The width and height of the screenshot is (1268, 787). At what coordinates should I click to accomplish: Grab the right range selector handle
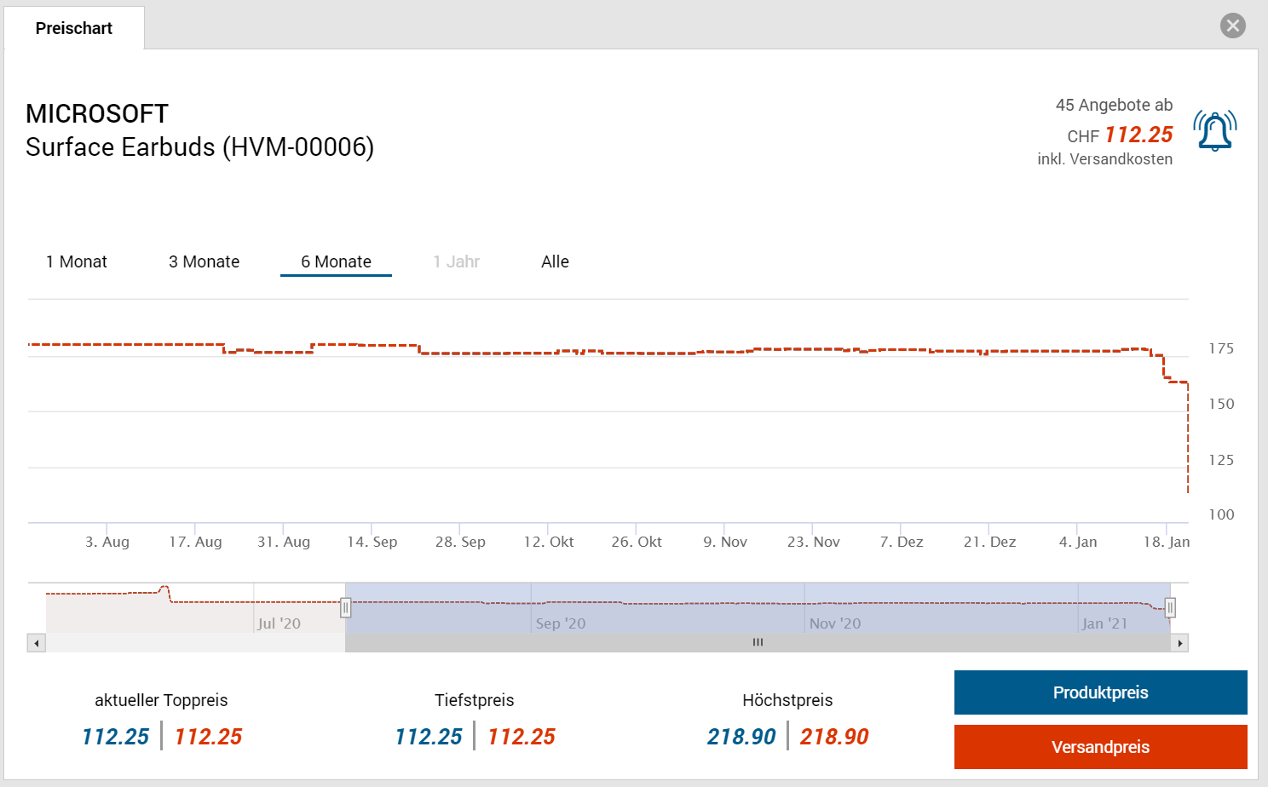(1170, 607)
